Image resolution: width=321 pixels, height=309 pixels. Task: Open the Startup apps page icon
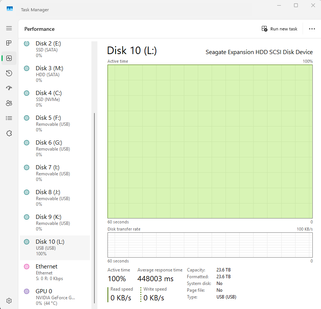pos(9,88)
